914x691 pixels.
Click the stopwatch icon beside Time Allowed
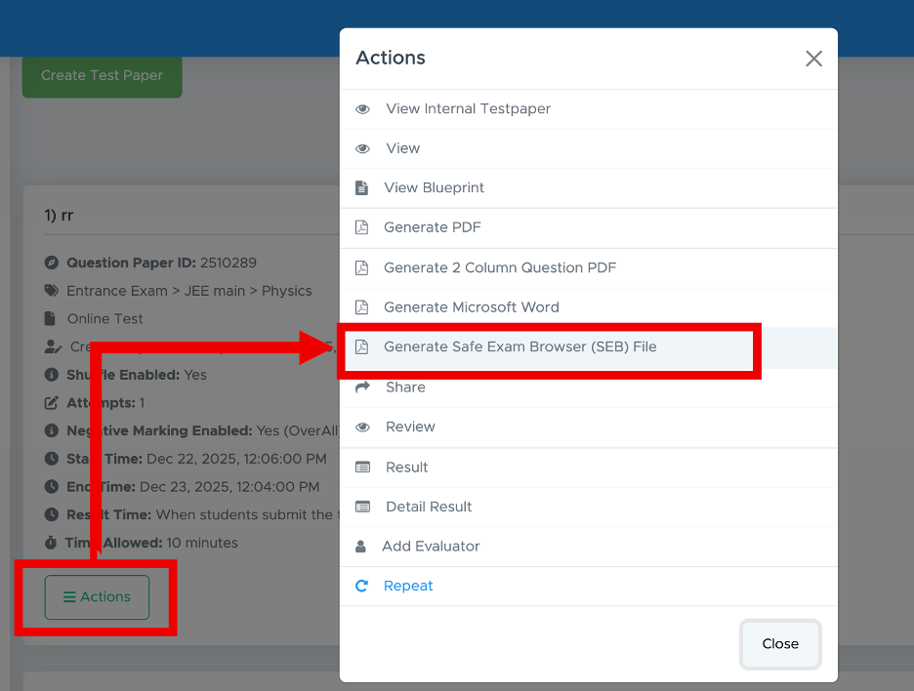(x=52, y=543)
